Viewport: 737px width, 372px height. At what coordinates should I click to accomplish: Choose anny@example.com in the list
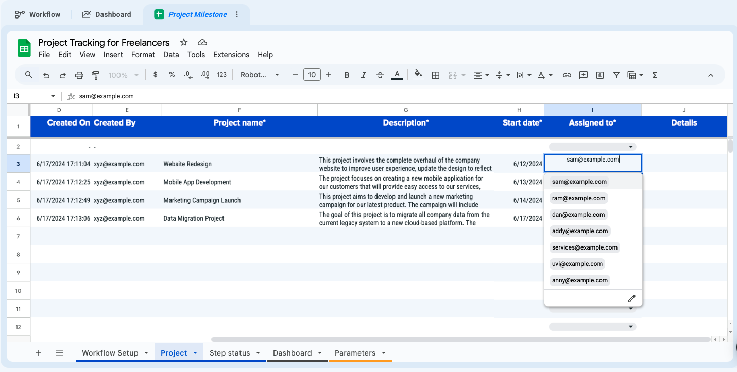coord(580,280)
